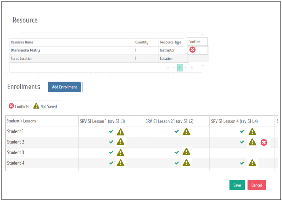
Task: Go to next page in resource pager
Action: pyautogui.click(x=186, y=68)
